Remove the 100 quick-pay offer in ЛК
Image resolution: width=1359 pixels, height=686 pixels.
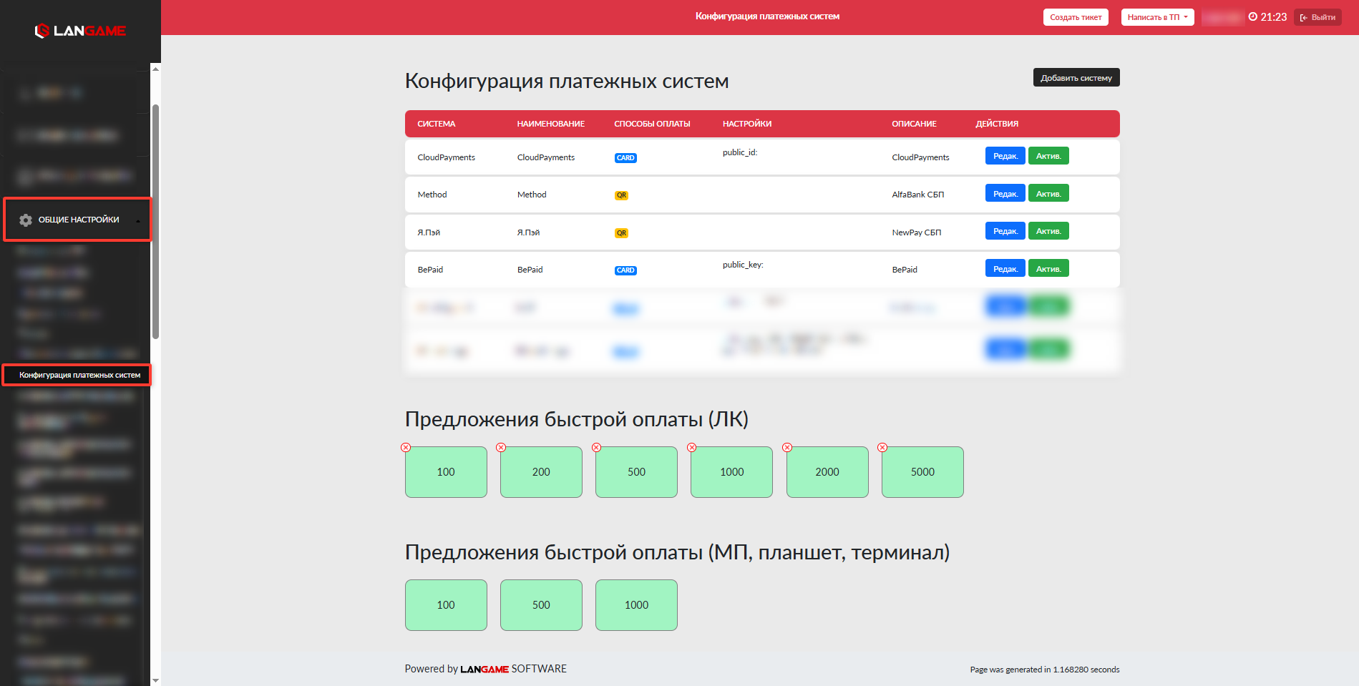click(x=406, y=447)
